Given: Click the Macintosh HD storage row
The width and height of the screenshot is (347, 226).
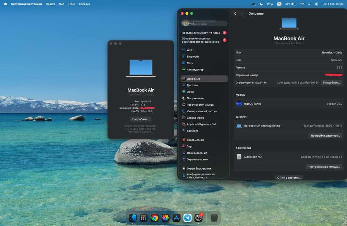Looking at the screenshot, I should (x=289, y=157).
